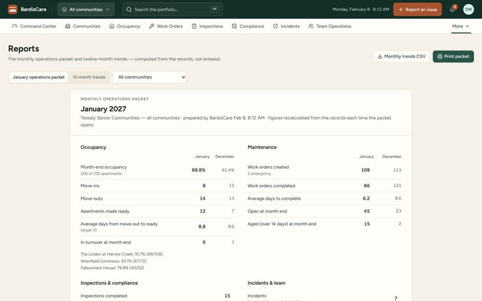Click the Team Operations people icon
Image resolution: width=482 pixels, height=301 pixels.
pyautogui.click(x=311, y=26)
